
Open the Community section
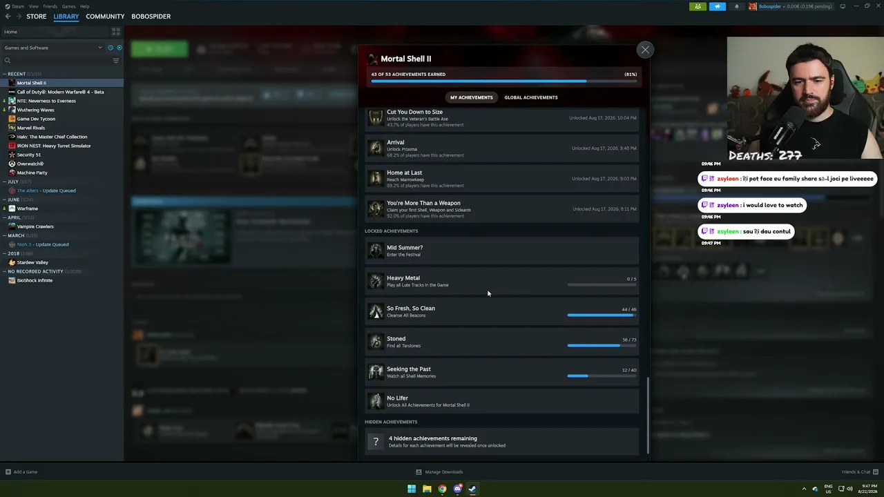tap(105, 17)
